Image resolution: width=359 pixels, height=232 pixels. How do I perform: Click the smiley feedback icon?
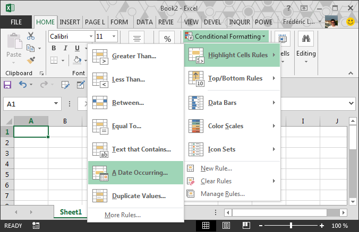[x=350, y=22]
